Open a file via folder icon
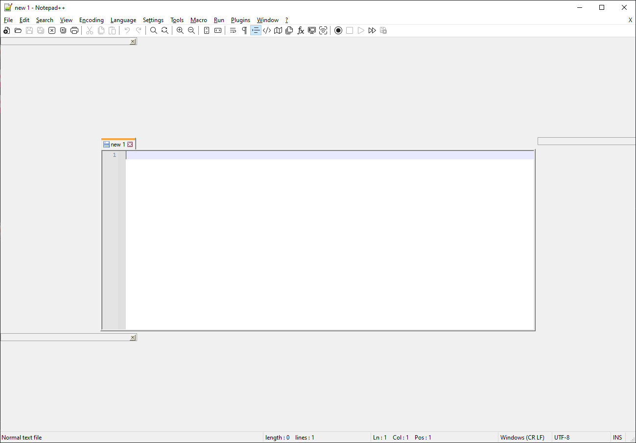This screenshot has height=443, width=636. point(18,30)
